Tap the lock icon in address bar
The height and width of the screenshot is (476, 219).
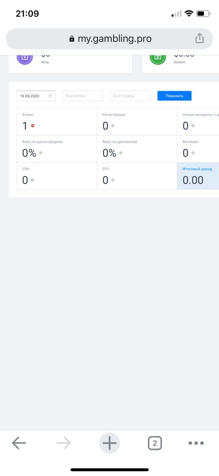pyautogui.click(x=72, y=39)
